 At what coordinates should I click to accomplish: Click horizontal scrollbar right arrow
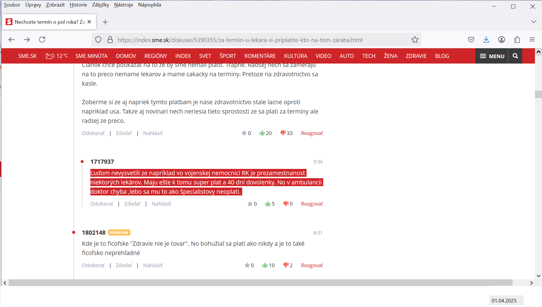532,283
